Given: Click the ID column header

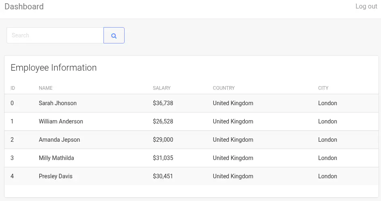Looking at the screenshot, I should (13, 88).
